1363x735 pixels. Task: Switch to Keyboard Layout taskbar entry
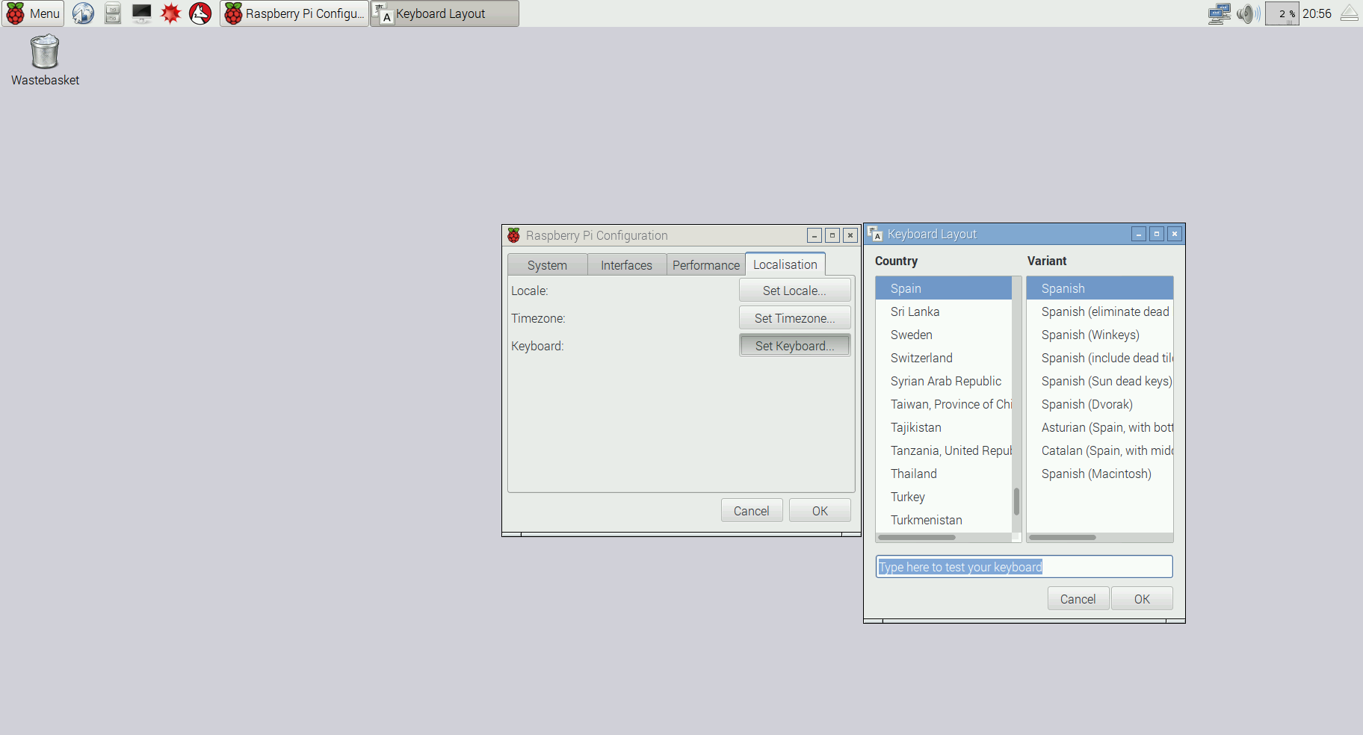[x=445, y=13]
